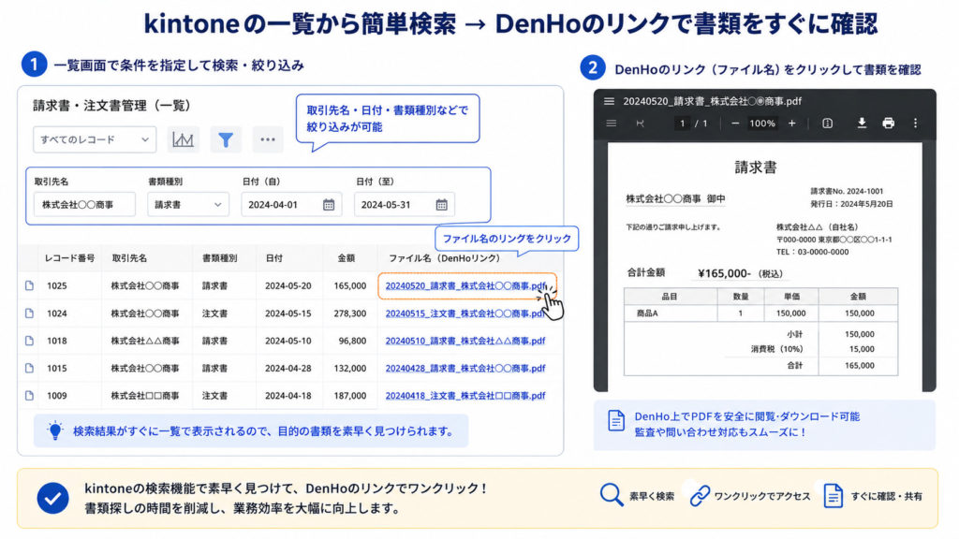959x539 pixels.
Task: Click the 100% zoom level value
Action: pos(762,124)
